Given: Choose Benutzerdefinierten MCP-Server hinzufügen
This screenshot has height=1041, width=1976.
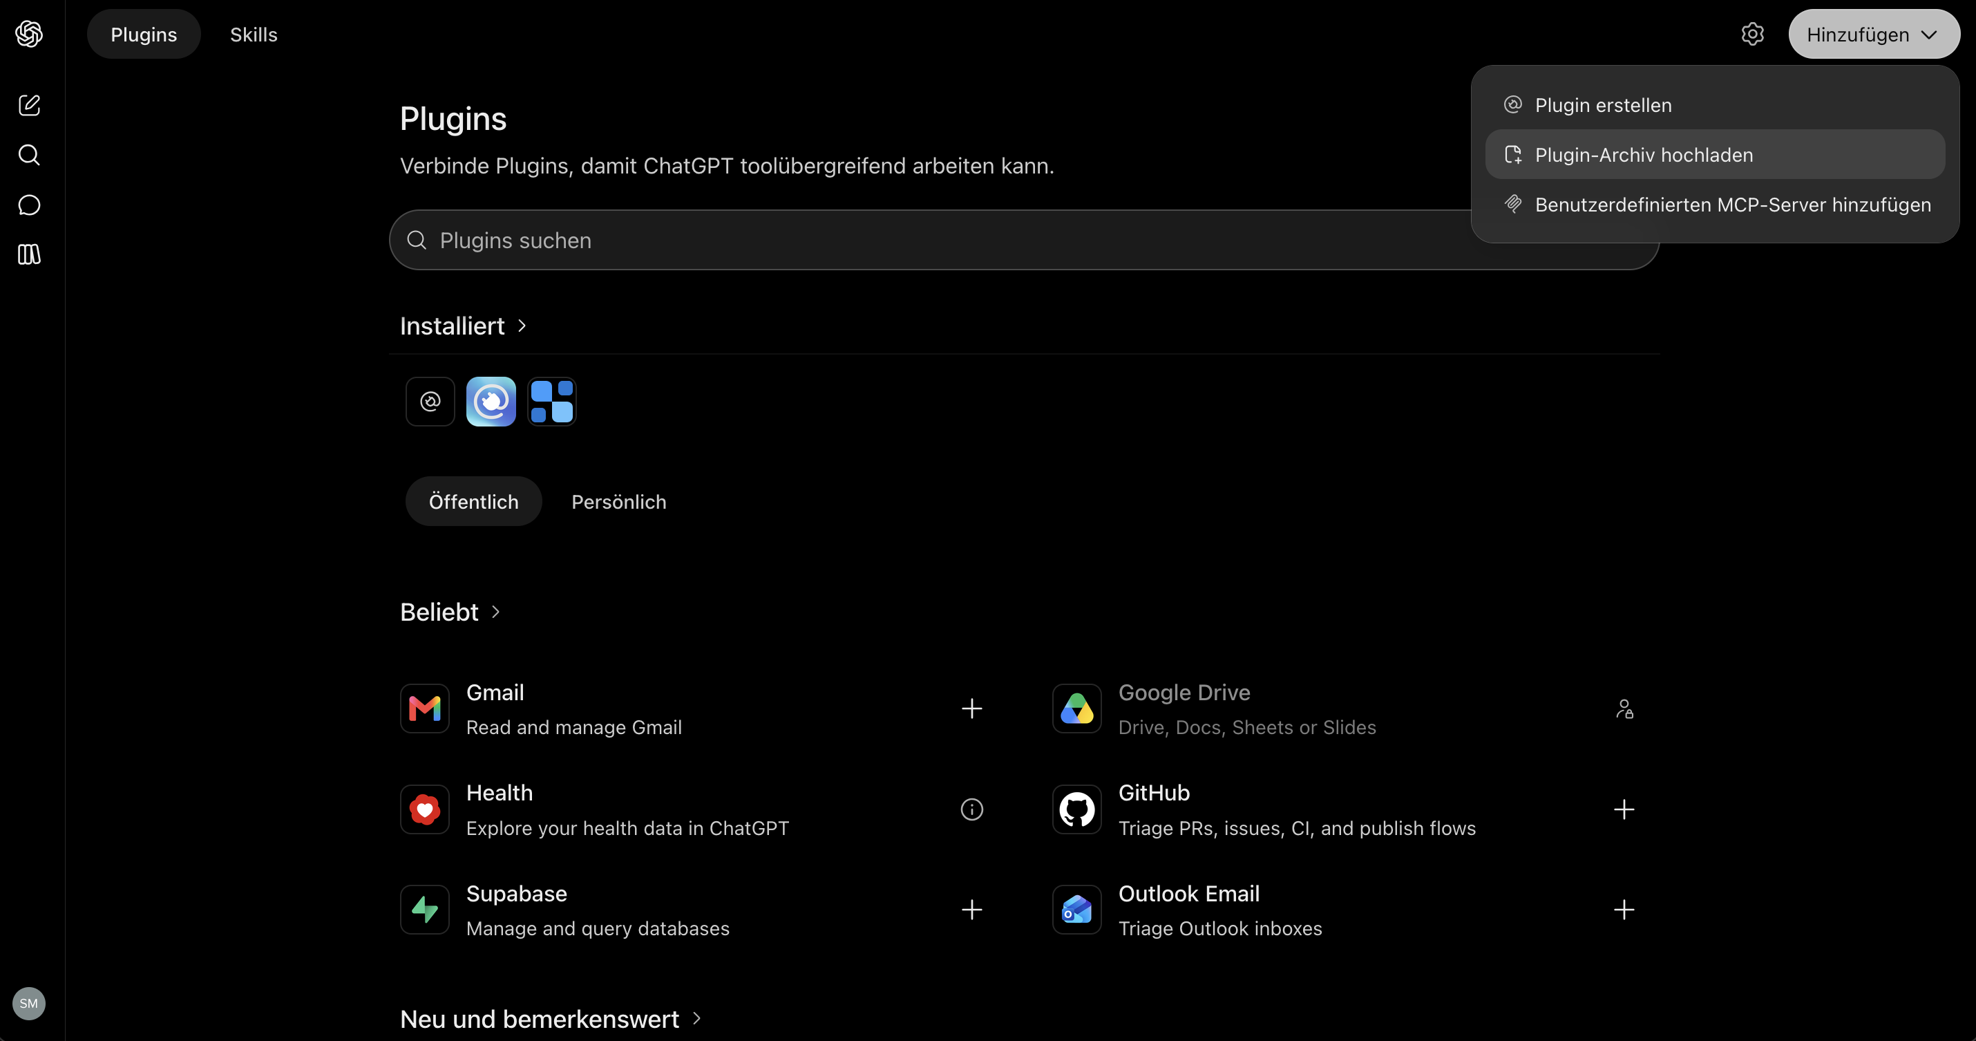Looking at the screenshot, I should pos(1716,204).
